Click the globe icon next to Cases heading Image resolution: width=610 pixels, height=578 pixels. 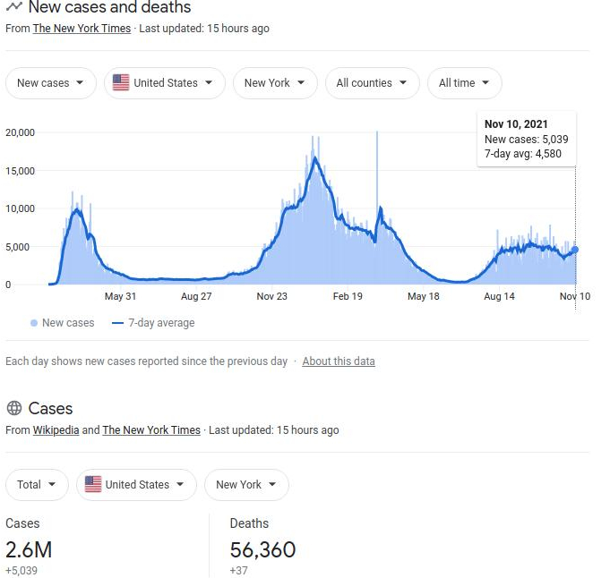14,408
